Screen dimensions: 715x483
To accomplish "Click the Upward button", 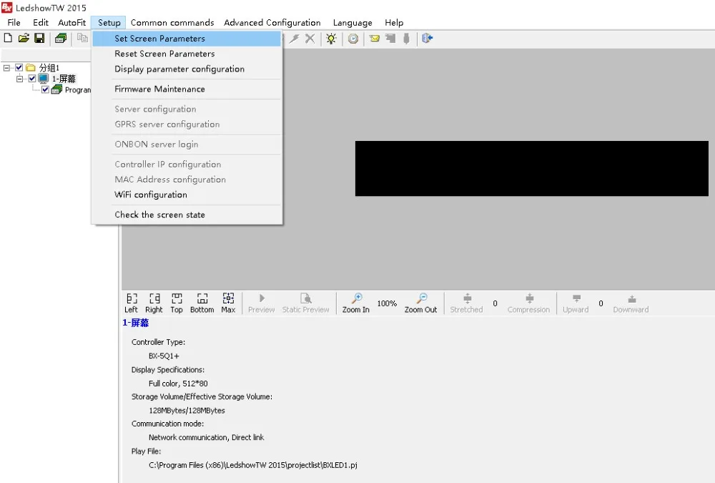I will pos(576,303).
